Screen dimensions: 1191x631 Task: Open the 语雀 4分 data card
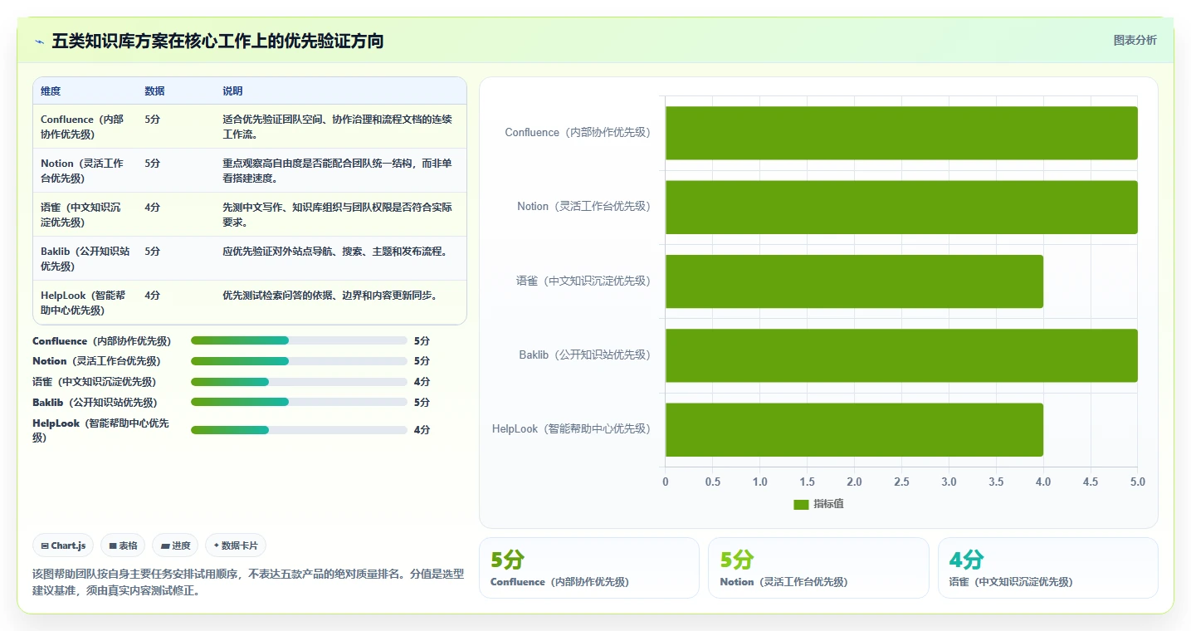point(1047,568)
